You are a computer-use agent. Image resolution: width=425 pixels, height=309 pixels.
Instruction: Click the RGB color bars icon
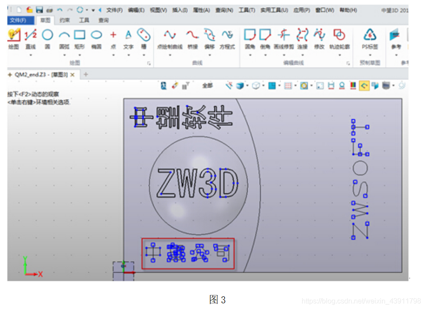click(x=353, y=86)
